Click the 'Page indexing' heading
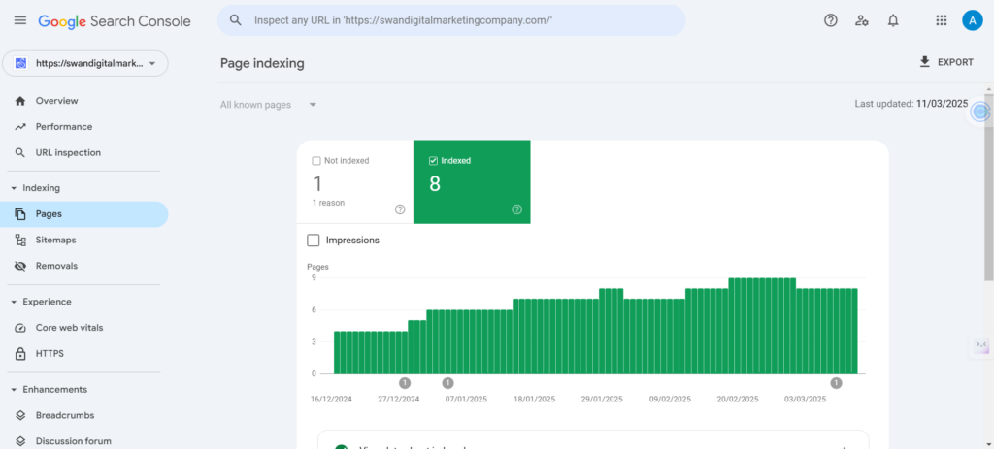 pyautogui.click(x=262, y=63)
